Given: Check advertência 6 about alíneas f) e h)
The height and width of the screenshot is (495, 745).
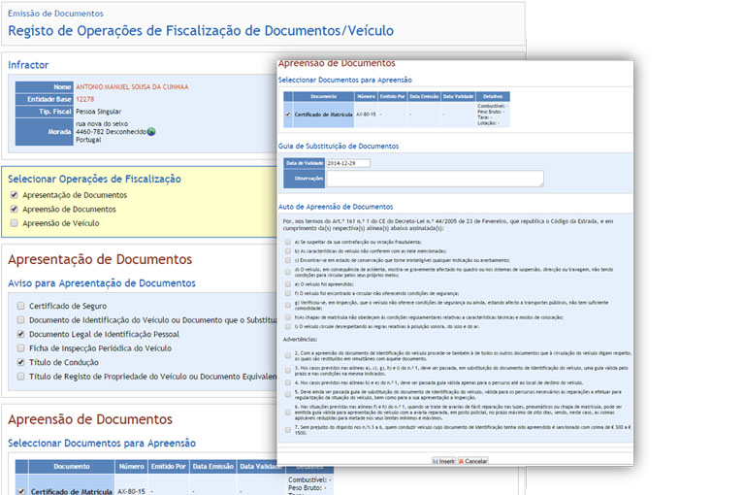Looking at the screenshot, I should tap(288, 412).
